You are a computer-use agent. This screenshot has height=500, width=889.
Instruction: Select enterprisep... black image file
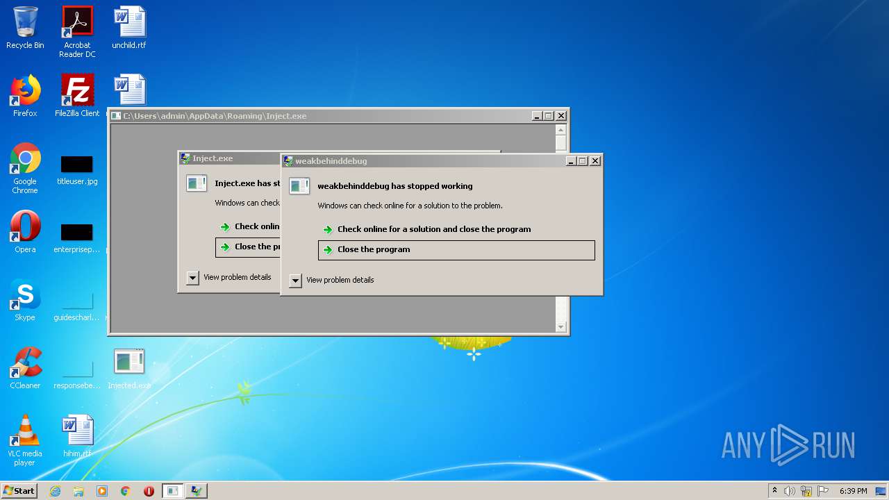(x=77, y=239)
